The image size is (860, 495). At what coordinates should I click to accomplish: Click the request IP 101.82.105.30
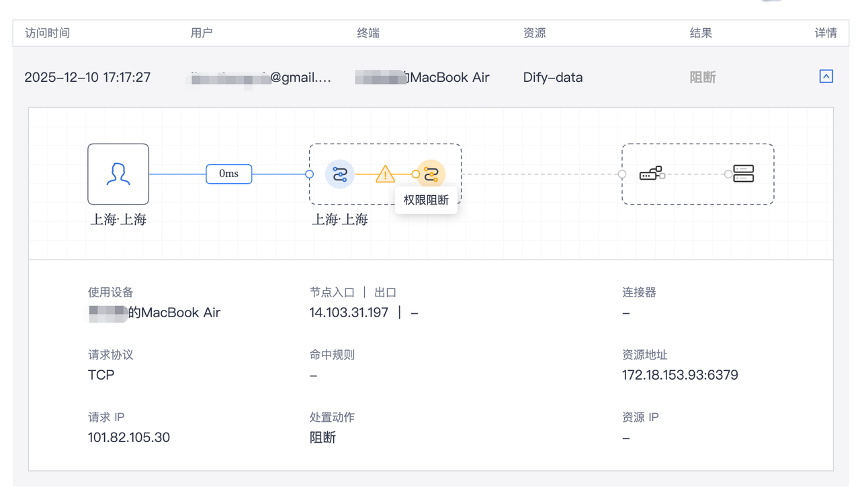click(129, 437)
